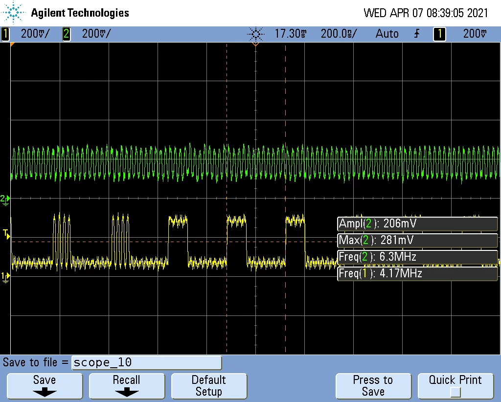Image resolution: width=501 pixels, height=402 pixels.
Task: Click the channel 2 ground reference marker
Action: tap(5, 200)
